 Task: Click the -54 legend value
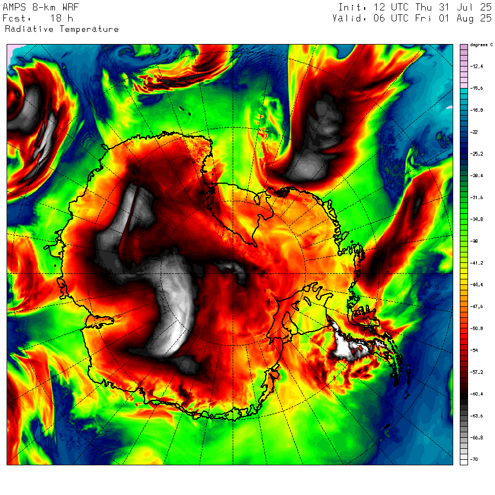click(x=474, y=350)
